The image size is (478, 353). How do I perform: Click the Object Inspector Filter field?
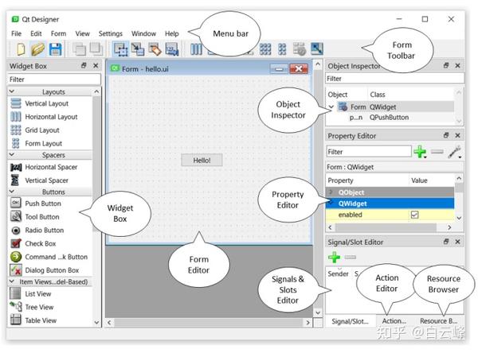tap(394, 79)
